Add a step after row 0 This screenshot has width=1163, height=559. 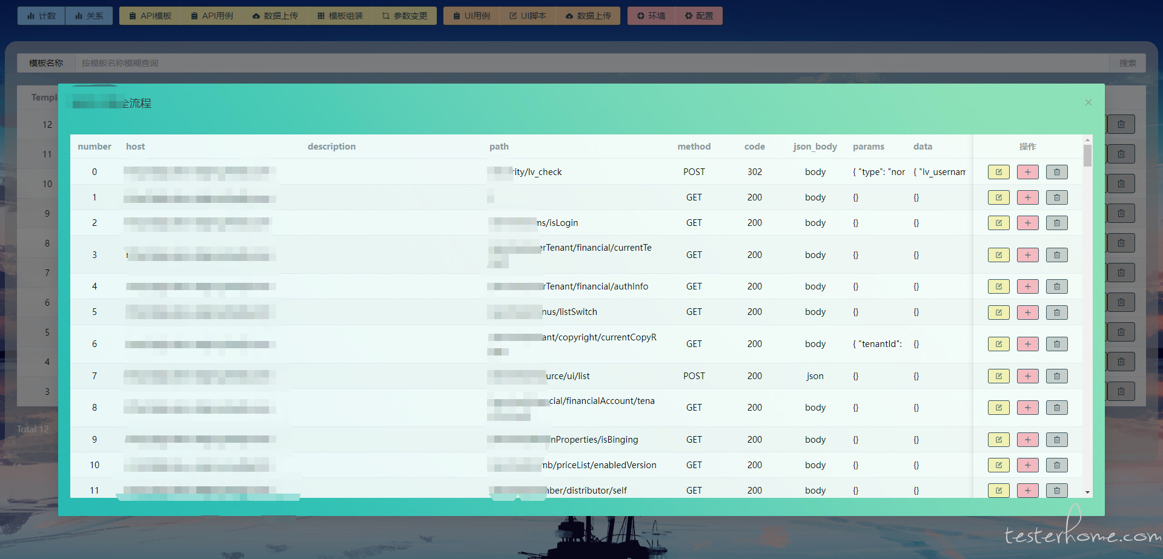(1028, 172)
